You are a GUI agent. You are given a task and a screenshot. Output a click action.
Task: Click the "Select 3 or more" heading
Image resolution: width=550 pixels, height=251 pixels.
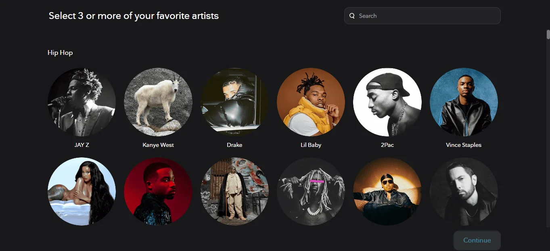[x=134, y=16]
